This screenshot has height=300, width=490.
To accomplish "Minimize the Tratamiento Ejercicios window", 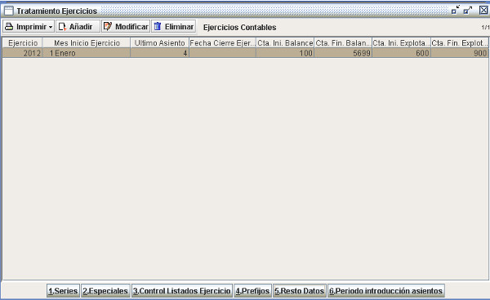I will pyautogui.click(x=456, y=11).
